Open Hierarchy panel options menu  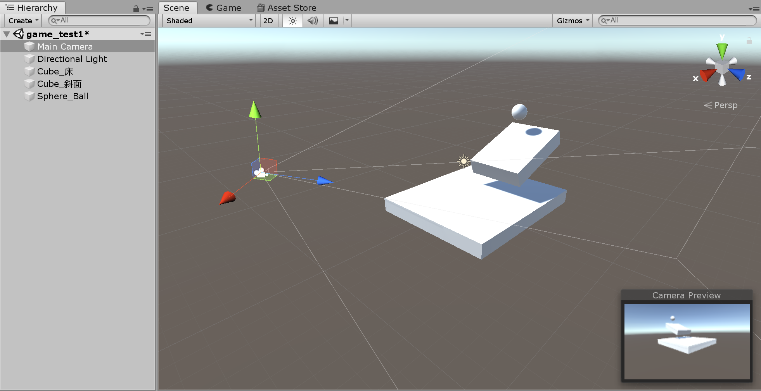147,9
